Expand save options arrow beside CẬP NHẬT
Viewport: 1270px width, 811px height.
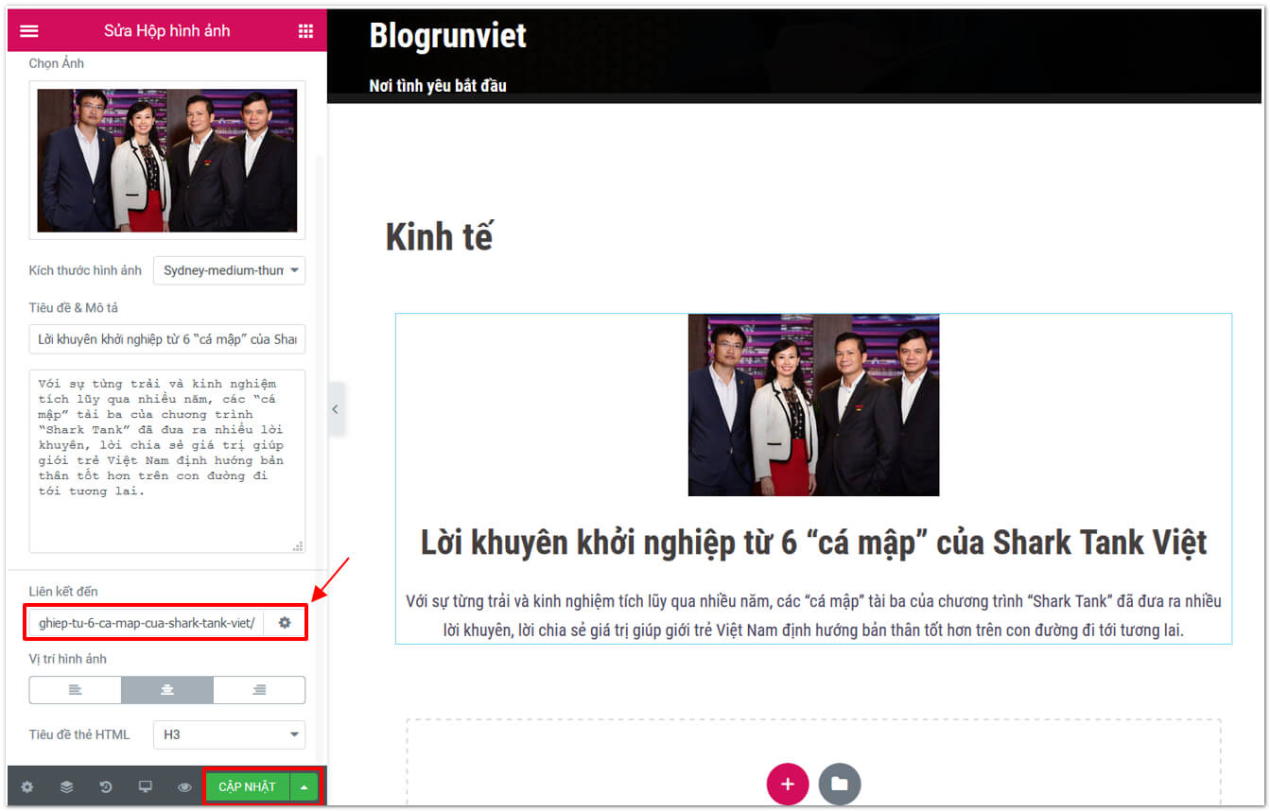[x=304, y=786]
